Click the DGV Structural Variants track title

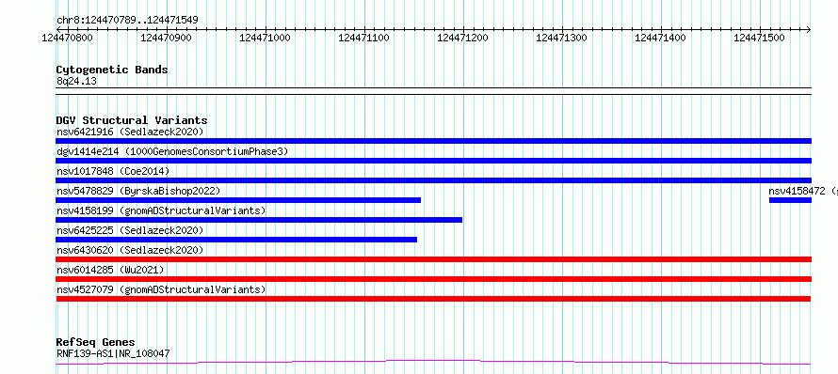point(132,120)
